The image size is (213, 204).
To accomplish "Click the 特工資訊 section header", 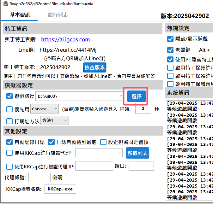I will point(83,29).
